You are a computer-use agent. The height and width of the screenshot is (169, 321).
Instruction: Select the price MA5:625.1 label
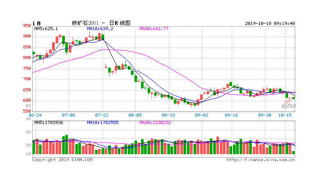(x=46, y=29)
